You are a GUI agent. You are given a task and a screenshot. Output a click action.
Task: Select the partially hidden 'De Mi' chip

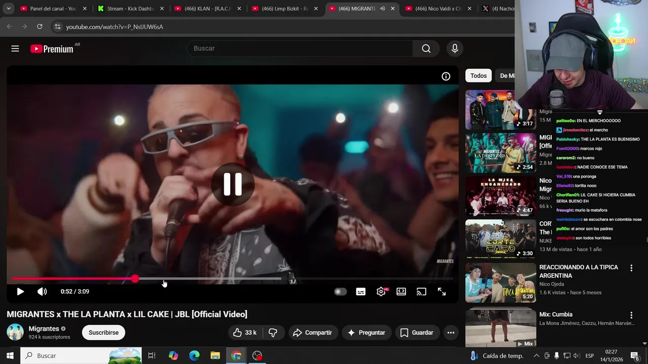click(507, 76)
